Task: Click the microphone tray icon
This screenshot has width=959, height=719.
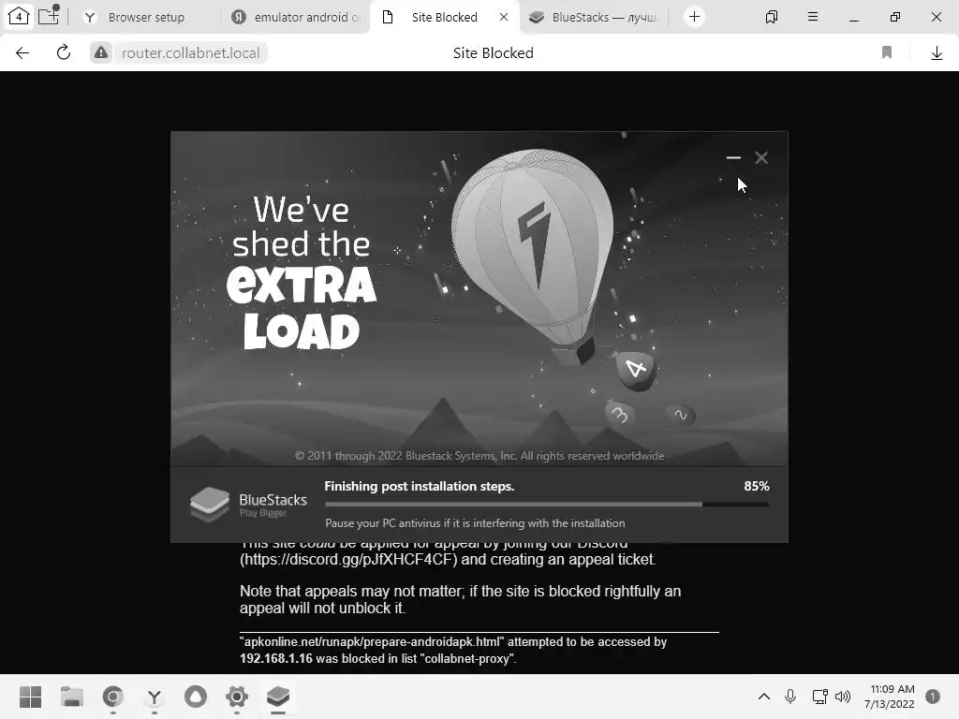Action: point(790,697)
